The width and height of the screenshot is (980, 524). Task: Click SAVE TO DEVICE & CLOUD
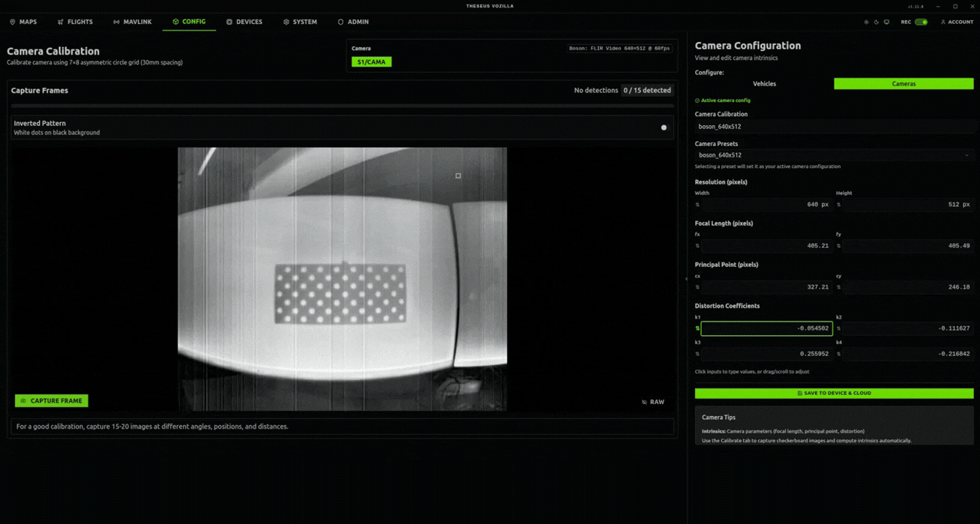click(834, 393)
